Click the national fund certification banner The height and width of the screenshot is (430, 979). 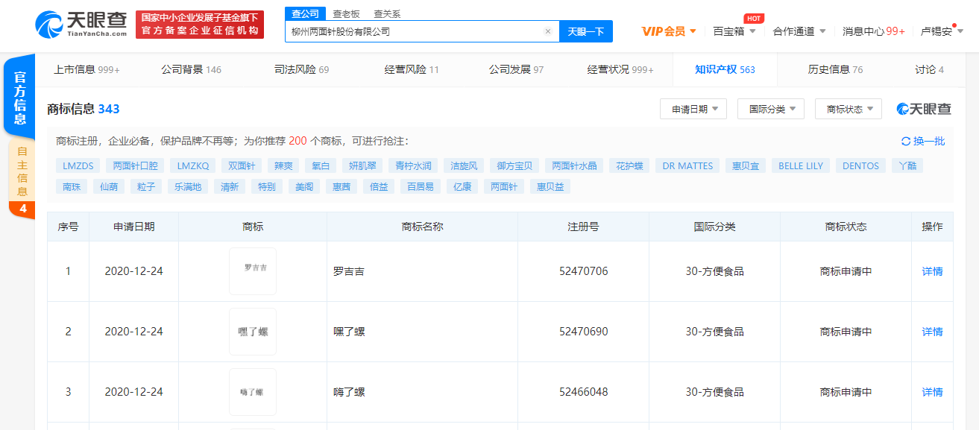tap(200, 25)
